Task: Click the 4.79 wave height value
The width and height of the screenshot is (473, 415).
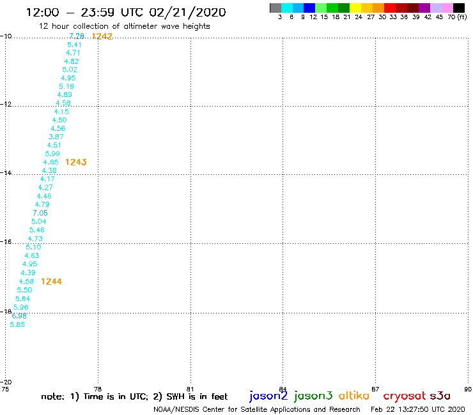Action: coord(42,204)
